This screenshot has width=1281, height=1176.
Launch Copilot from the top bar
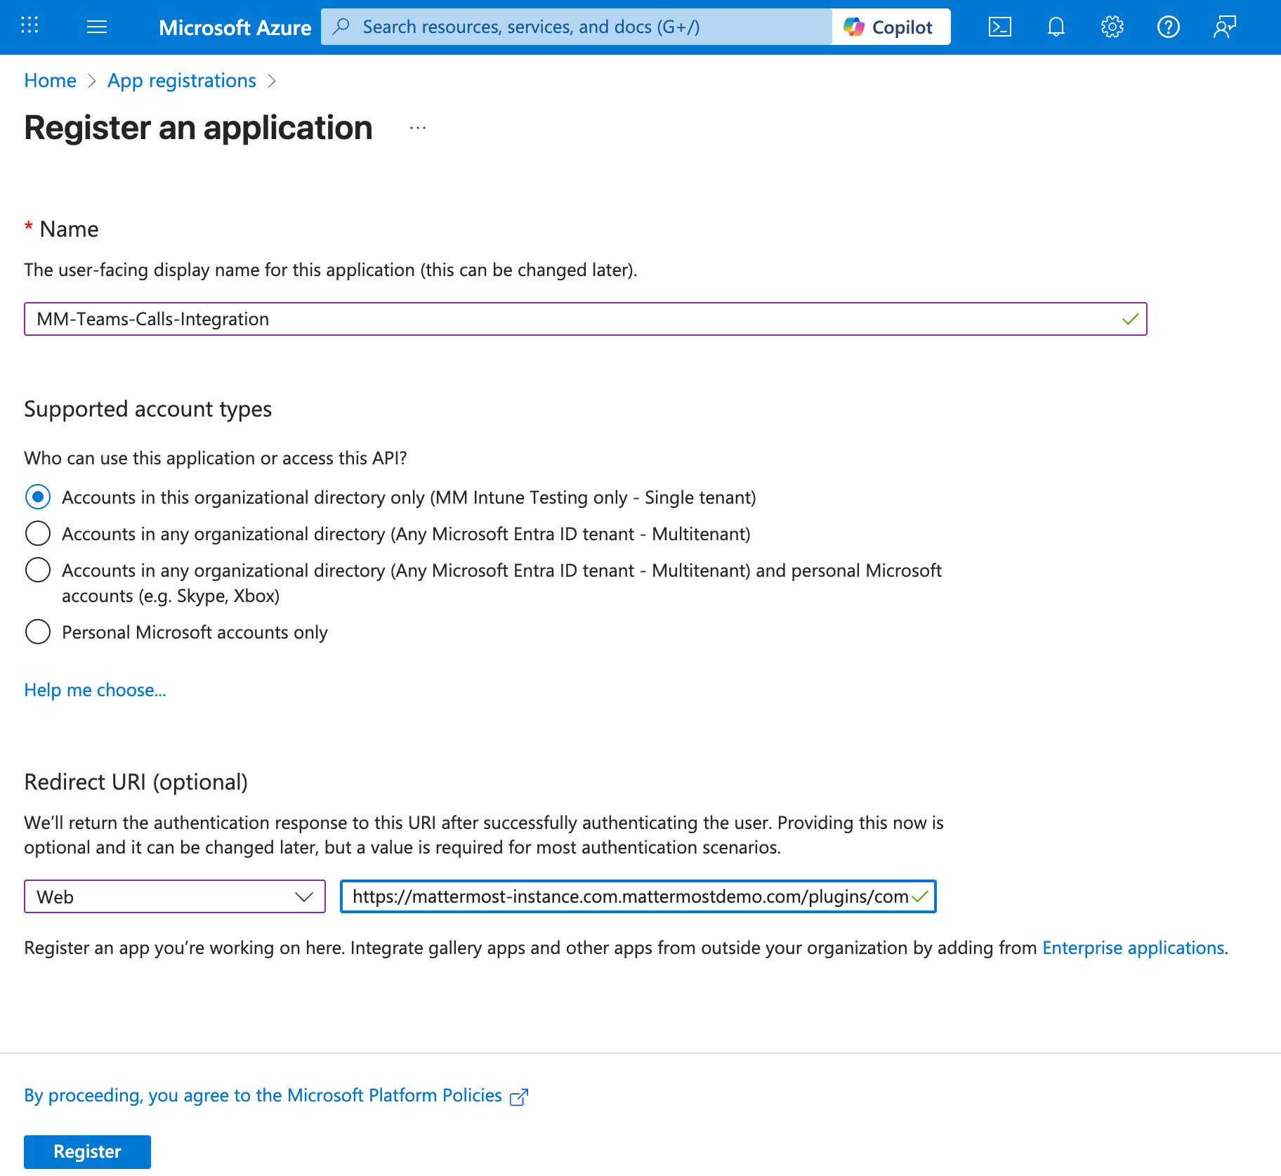pos(890,26)
